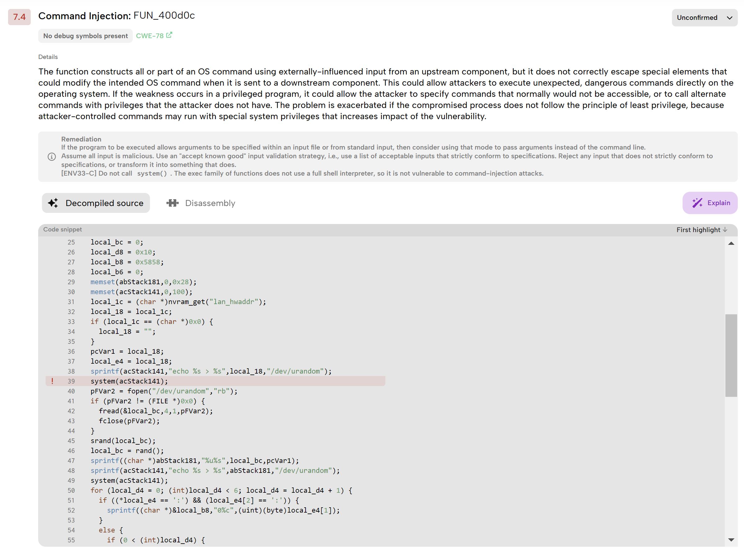Click the scroll up arrow of code snippet
This screenshot has width=744, height=552.
click(x=731, y=243)
